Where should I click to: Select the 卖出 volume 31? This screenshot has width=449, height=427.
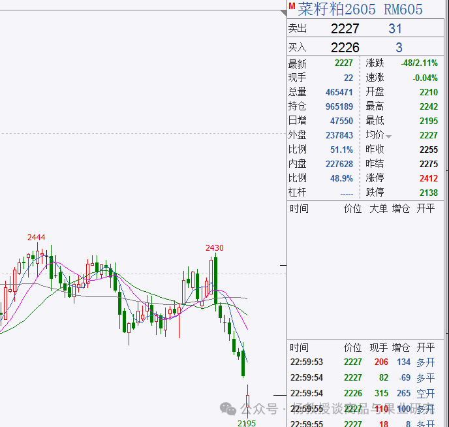(395, 29)
